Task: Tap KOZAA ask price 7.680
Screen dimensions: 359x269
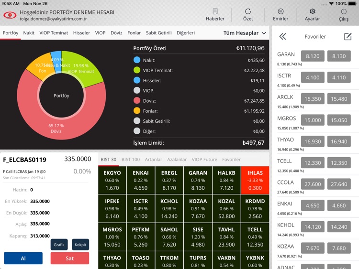Action: (339, 248)
